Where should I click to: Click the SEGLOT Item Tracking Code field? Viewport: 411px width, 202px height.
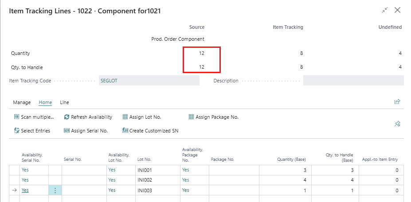(149, 81)
